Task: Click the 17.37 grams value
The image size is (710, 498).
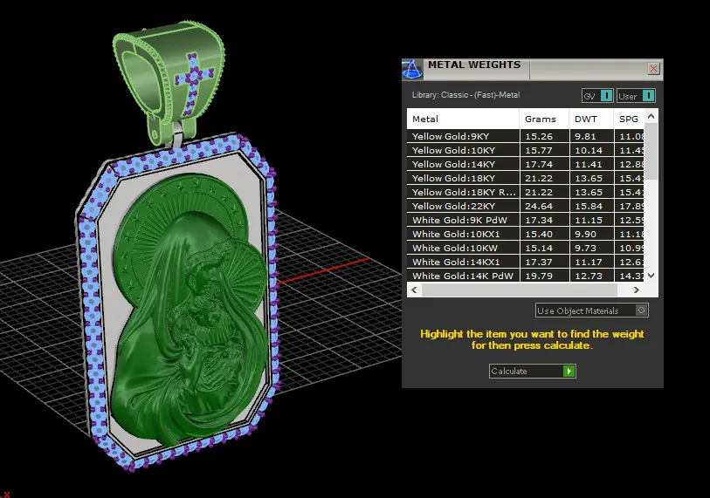Action: tap(539, 262)
